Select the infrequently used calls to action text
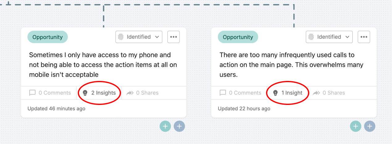The width and height of the screenshot is (392, 144). (x=291, y=65)
